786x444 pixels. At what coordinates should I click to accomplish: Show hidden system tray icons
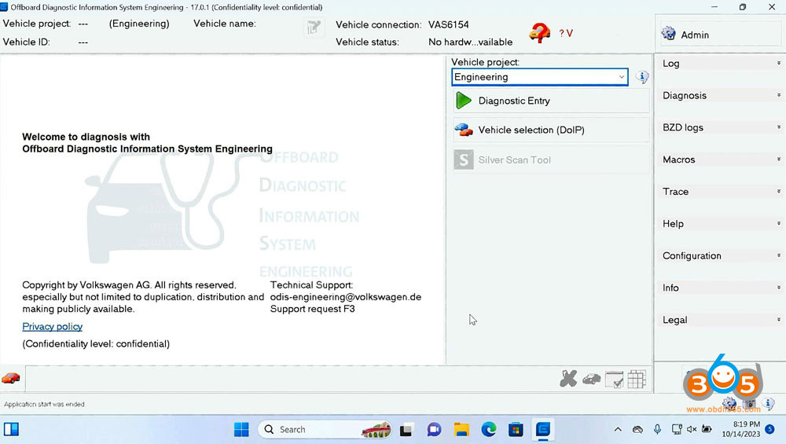click(618, 430)
